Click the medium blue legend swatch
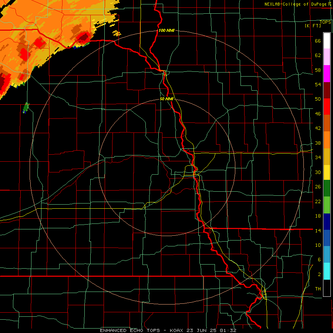Screen dimensions: 333x333 327,238
